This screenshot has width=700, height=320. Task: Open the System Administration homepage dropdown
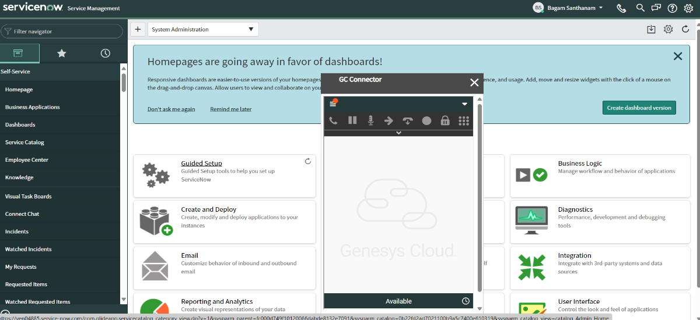(x=203, y=29)
